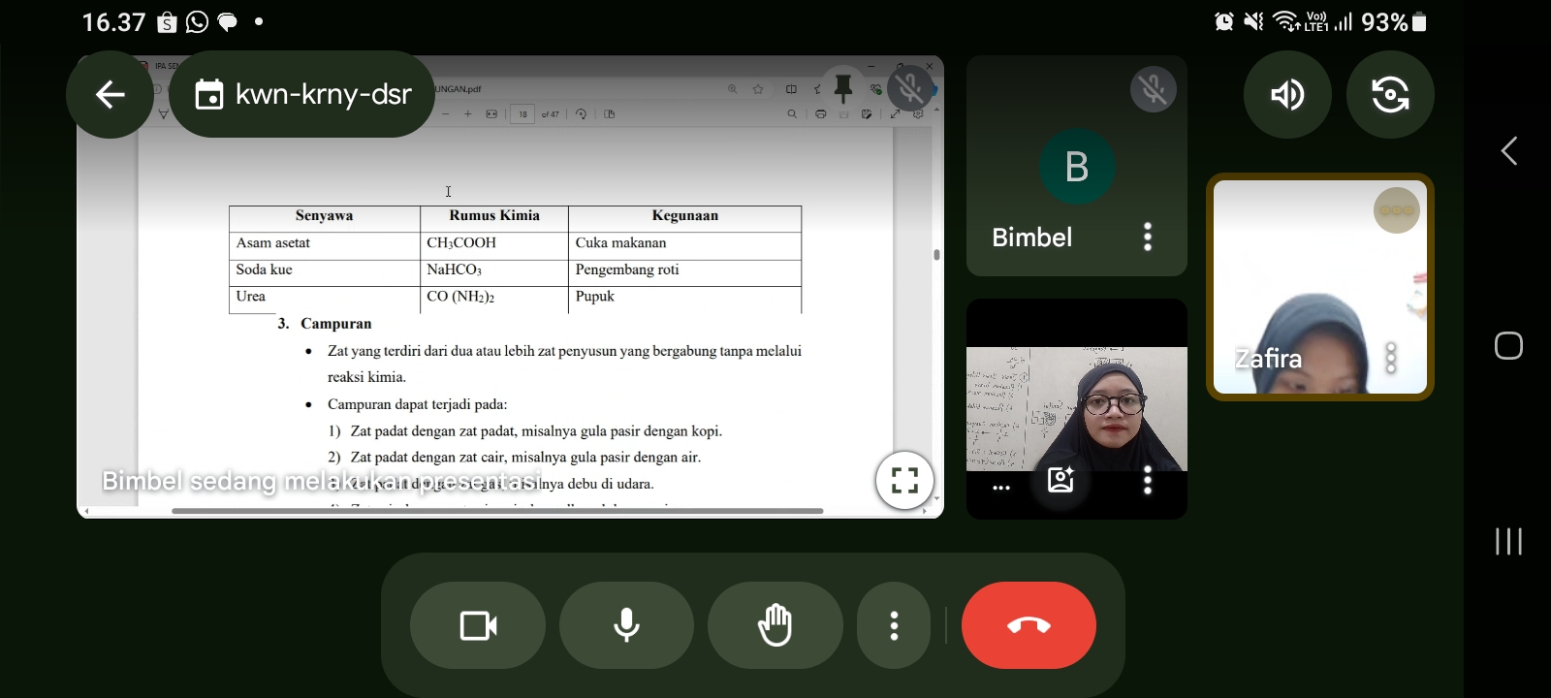Open Android recent apps
Screen dimensions: 1551x698
[1508, 541]
